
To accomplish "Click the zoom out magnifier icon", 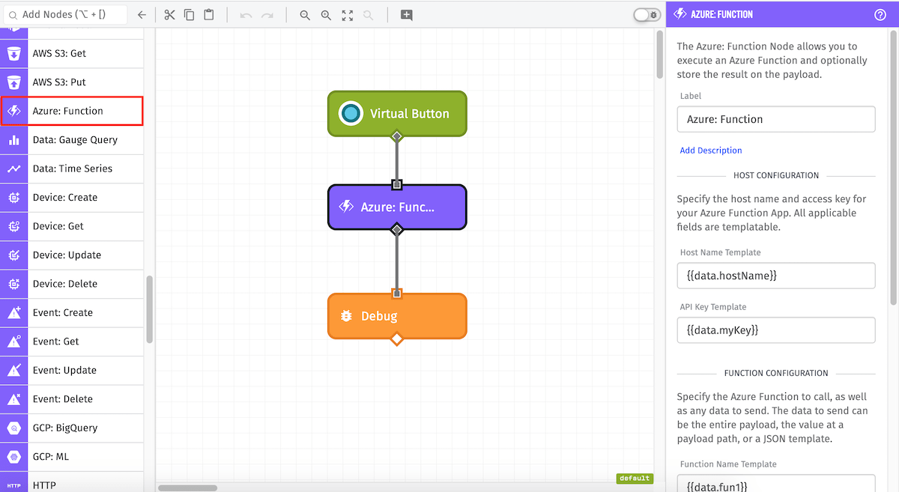I will pos(305,15).
